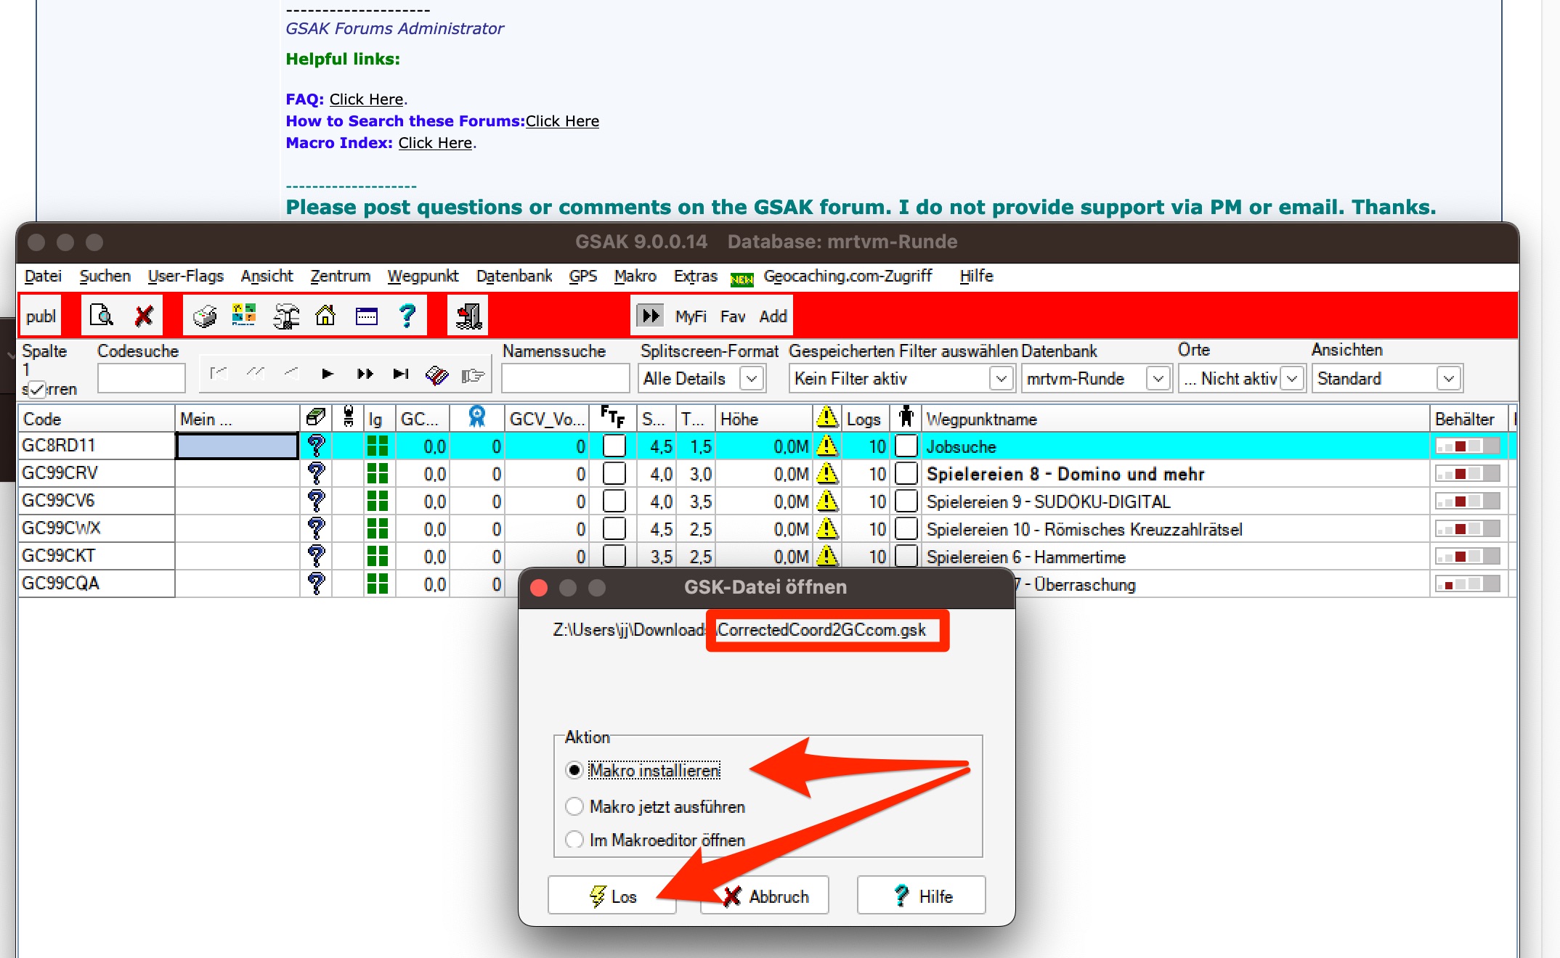Go to the first record navigation arrow

tap(219, 374)
